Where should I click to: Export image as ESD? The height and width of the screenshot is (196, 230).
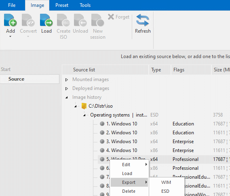(x=167, y=191)
